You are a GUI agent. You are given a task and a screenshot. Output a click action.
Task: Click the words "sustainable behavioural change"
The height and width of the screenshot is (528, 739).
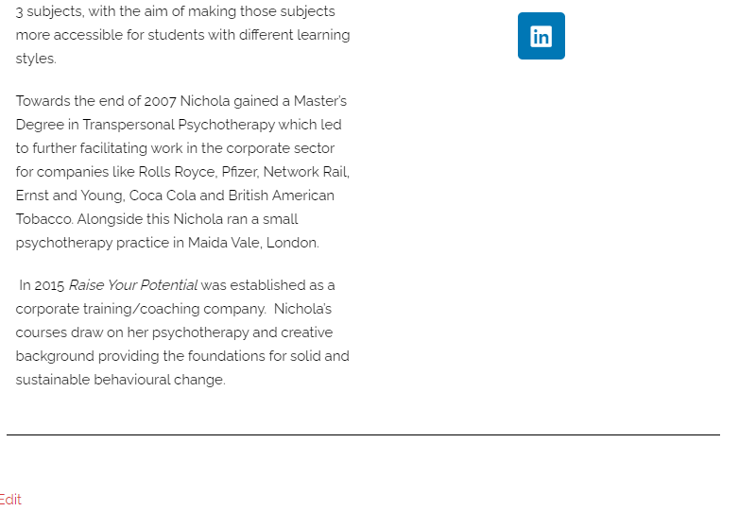pyautogui.click(x=120, y=380)
